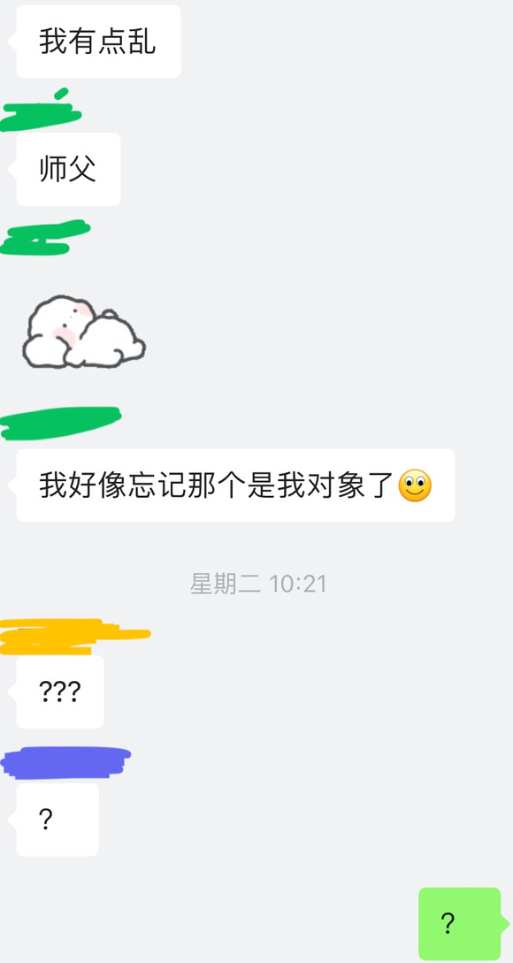Tap the green scribbled name above '师父'
The width and height of the screenshot is (513, 963).
[x=41, y=111]
